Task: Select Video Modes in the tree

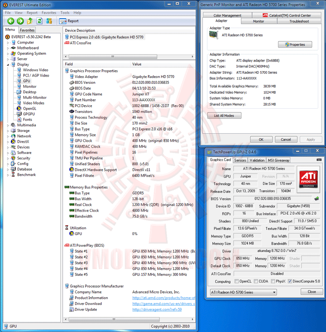Action: point(34,103)
